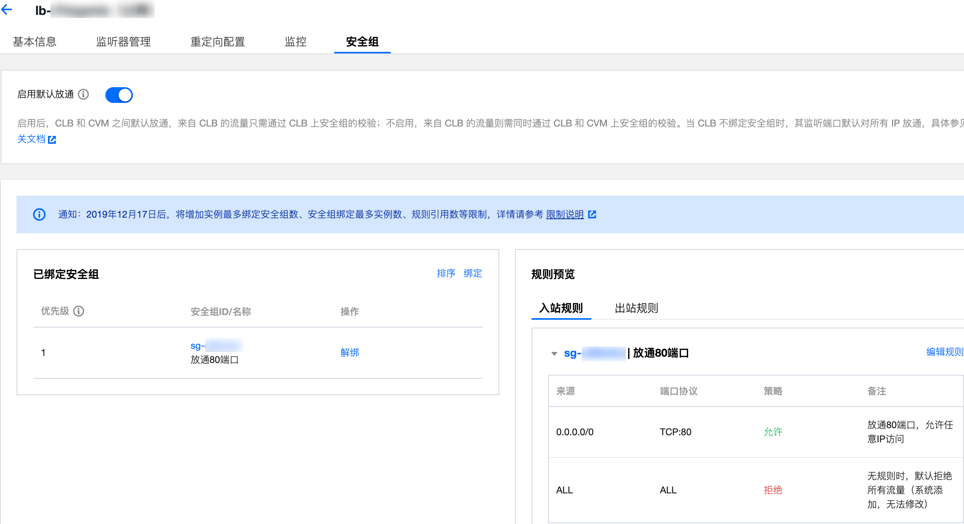Select the 出站规则 tab
The image size is (964, 524).
click(x=637, y=308)
